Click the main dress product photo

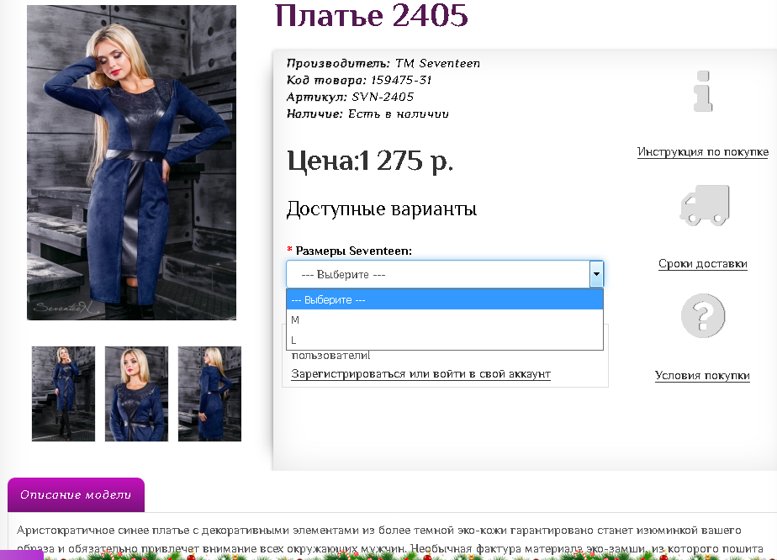(x=130, y=161)
